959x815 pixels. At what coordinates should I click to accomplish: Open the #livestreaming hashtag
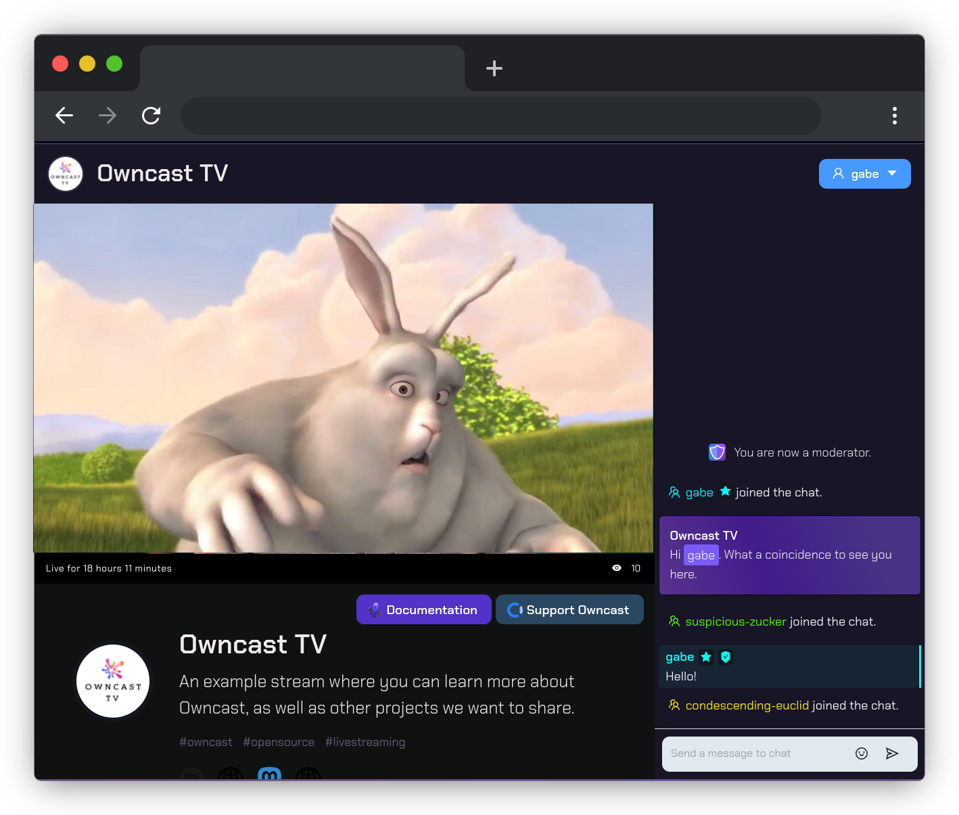click(x=365, y=742)
